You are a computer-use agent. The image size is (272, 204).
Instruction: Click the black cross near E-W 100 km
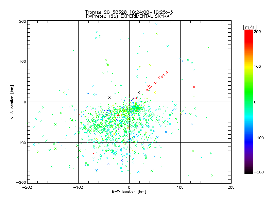pyautogui.click(x=181, y=114)
